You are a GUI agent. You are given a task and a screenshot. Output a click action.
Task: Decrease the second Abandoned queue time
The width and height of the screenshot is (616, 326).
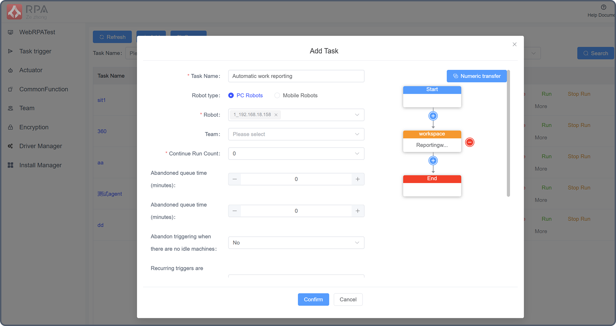(x=235, y=211)
